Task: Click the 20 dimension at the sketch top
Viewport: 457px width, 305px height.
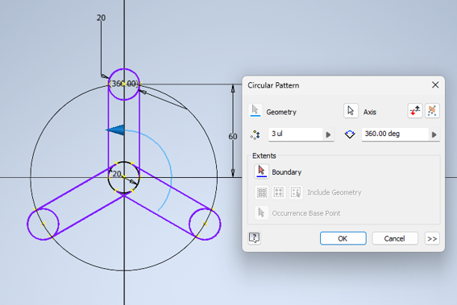Action: point(101,18)
